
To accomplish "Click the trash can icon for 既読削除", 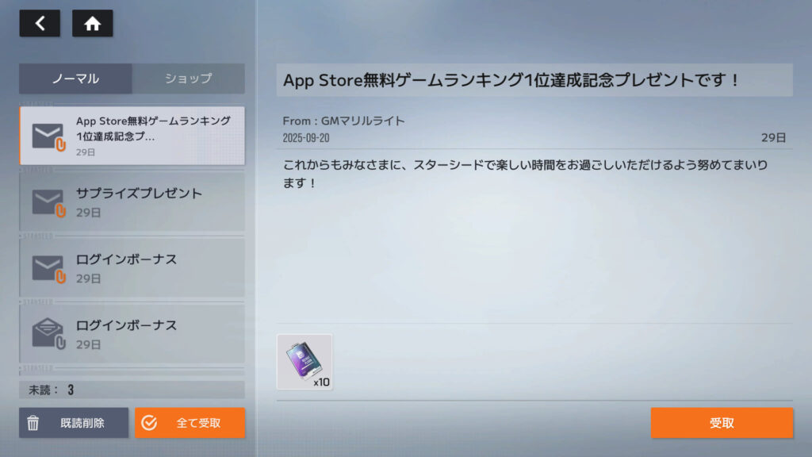I will [33, 423].
